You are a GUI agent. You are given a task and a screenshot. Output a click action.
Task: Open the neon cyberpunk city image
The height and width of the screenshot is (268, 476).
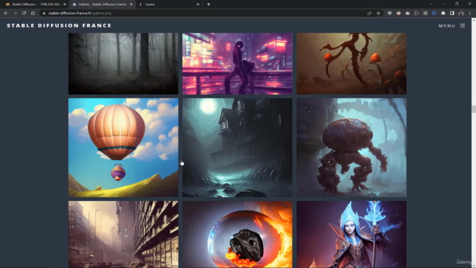tap(237, 63)
